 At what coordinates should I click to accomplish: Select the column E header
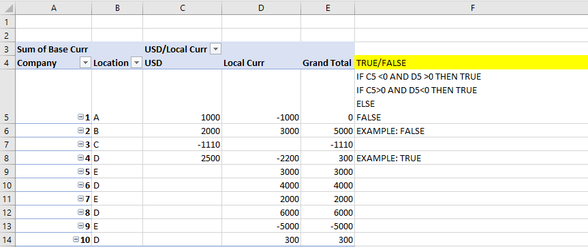pyautogui.click(x=328, y=7)
